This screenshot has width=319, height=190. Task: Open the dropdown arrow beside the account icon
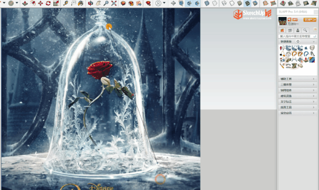point(164,3)
